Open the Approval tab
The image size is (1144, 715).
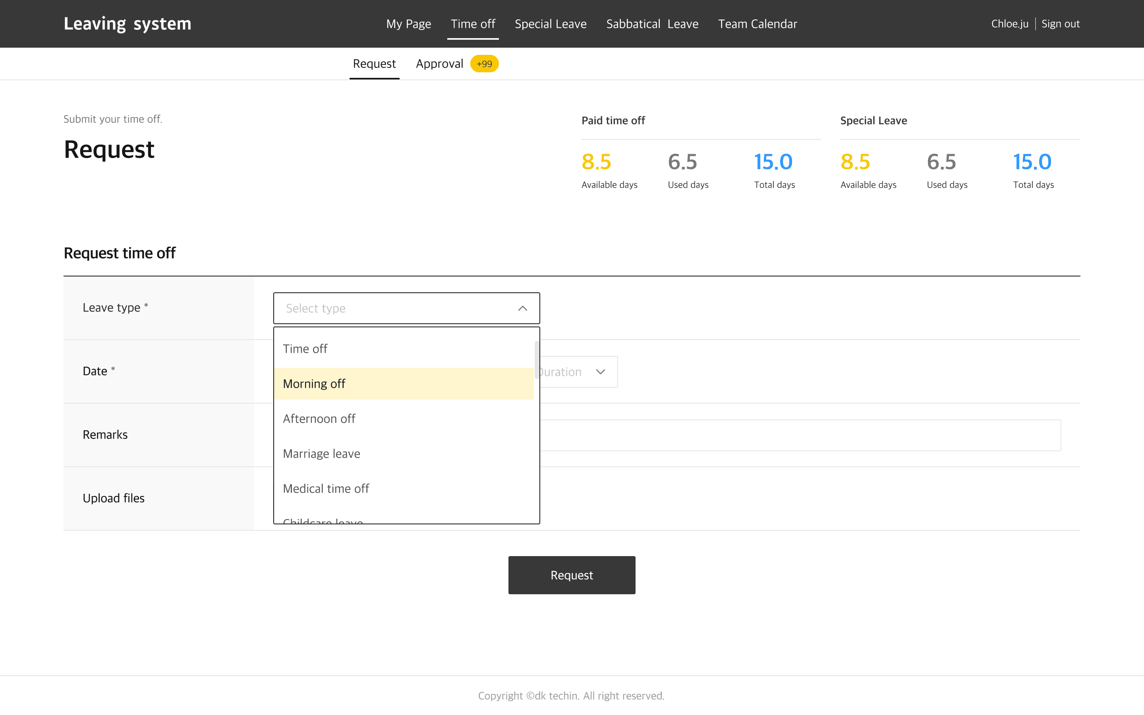pos(439,64)
